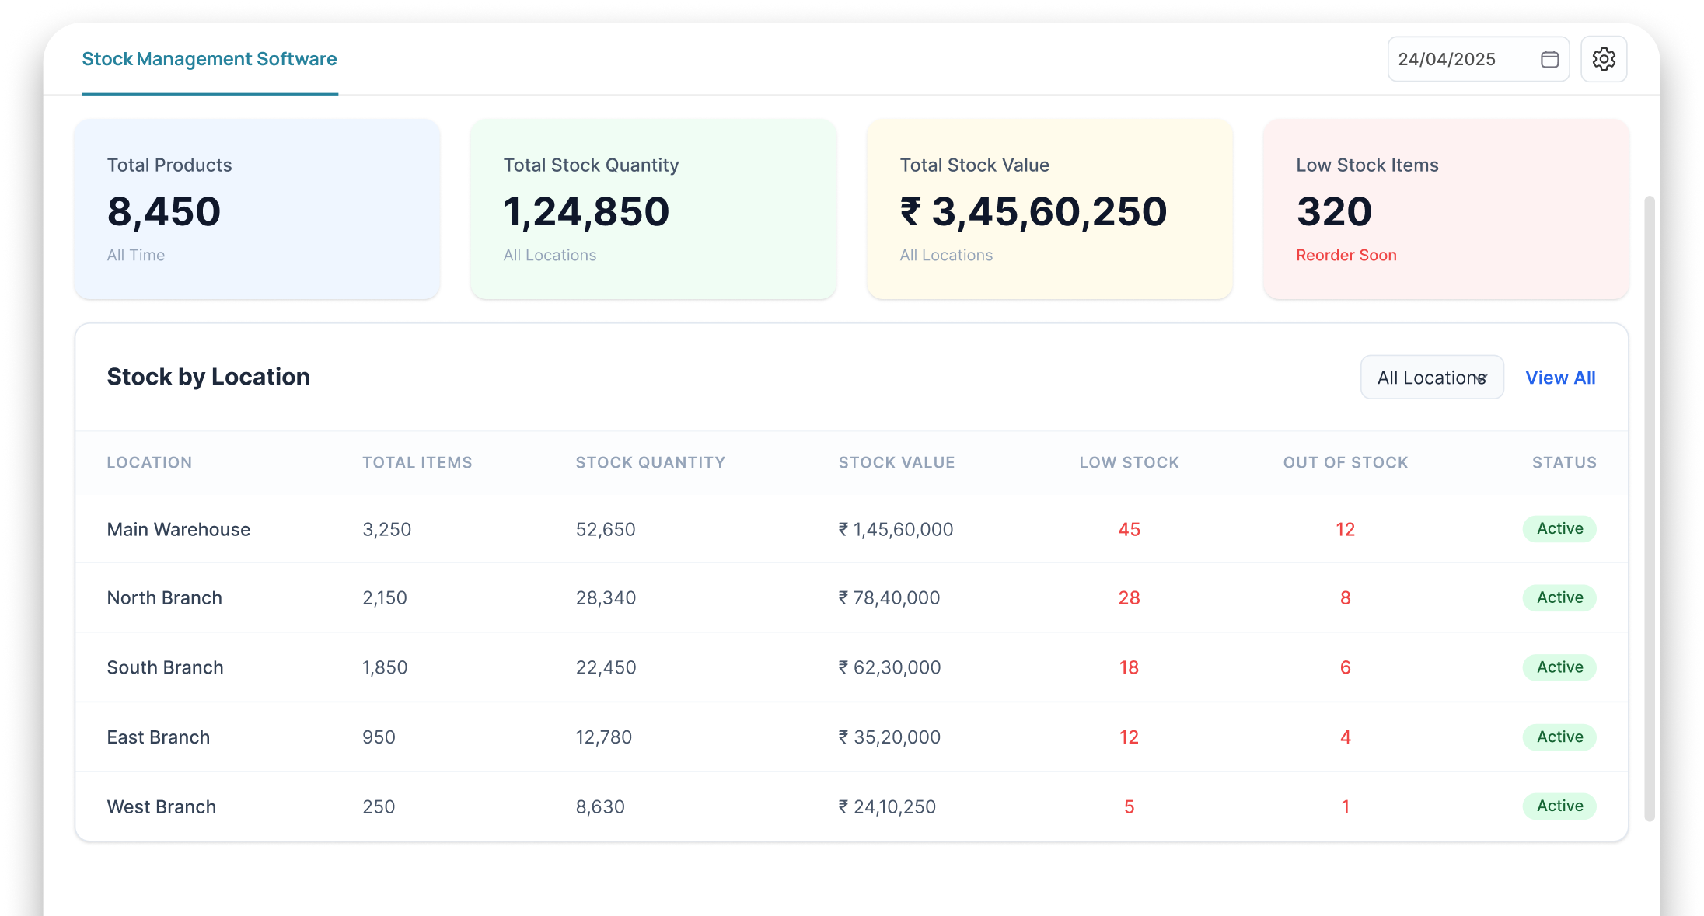Image resolution: width=1704 pixels, height=916 pixels.
Task: Click Active status badge for West Branch
Action: pyautogui.click(x=1559, y=806)
